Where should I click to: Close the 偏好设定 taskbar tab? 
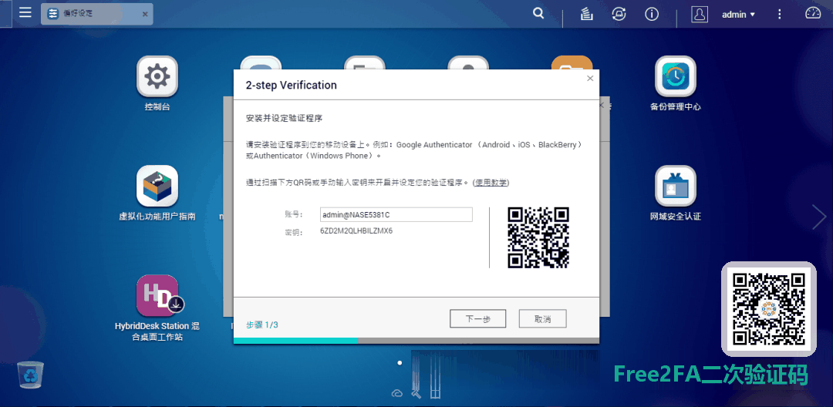[x=145, y=15]
